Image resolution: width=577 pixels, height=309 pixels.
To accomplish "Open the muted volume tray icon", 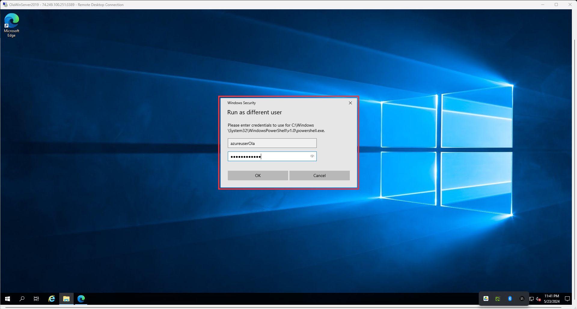I will [x=538, y=299].
